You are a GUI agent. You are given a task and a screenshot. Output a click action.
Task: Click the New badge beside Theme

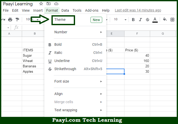tap(96, 20)
